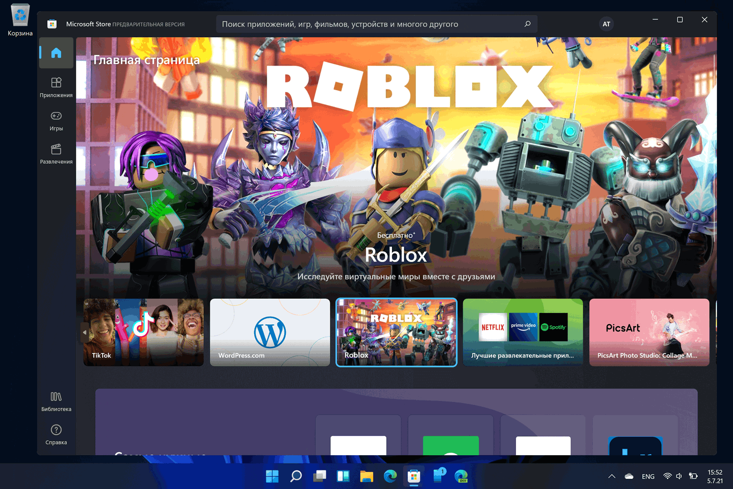Click the large Roblox title in hero banner

coord(396,255)
